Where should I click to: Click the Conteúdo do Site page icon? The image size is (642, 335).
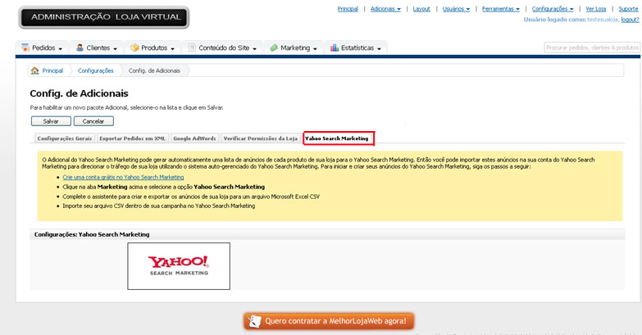192,48
